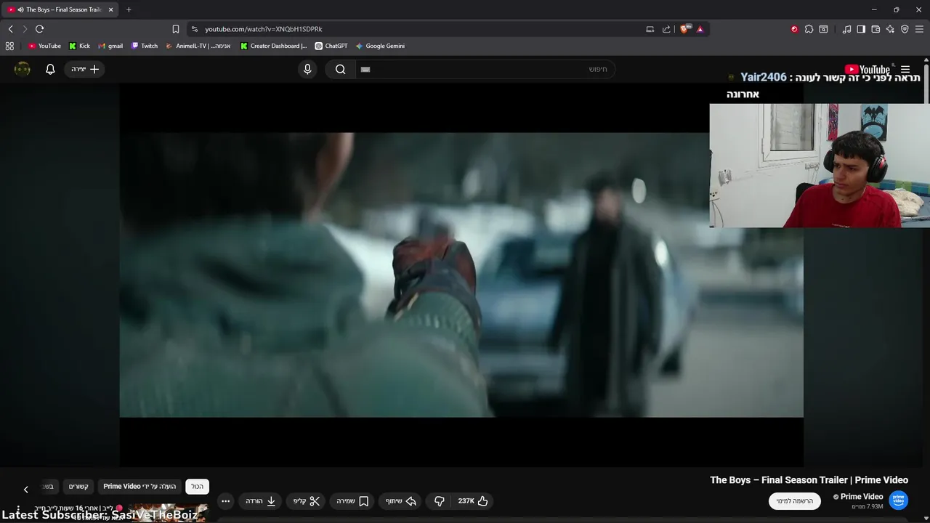Click the share page icon in address bar
Image resolution: width=930 pixels, height=523 pixels.
666,29
